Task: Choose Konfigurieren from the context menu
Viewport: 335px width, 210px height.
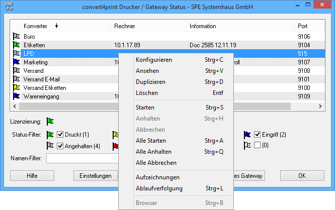Action: (154, 60)
